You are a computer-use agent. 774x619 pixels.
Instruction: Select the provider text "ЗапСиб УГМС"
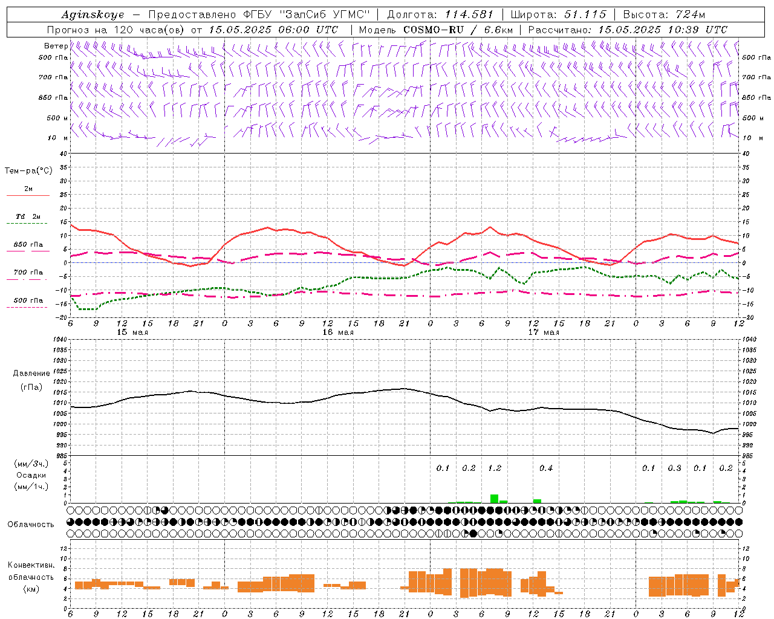(325, 15)
